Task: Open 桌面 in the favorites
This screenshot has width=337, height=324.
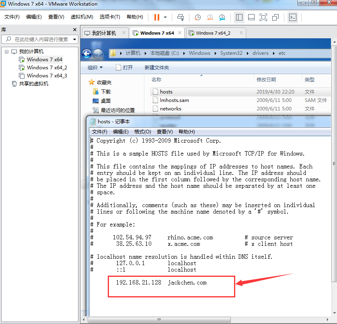Action: point(102,101)
